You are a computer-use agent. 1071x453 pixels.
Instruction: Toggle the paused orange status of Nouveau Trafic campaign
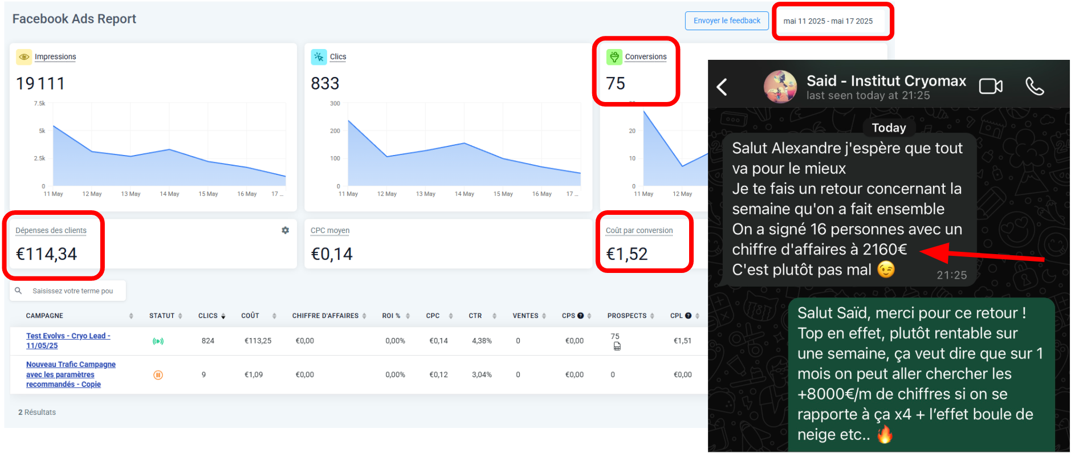point(158,375)
